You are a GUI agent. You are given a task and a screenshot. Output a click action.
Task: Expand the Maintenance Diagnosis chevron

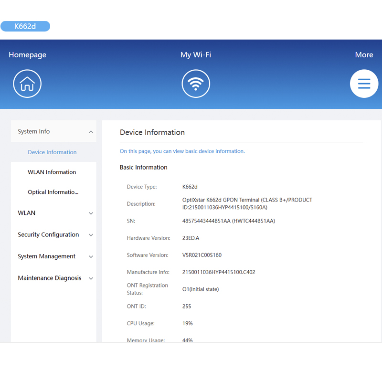tap(91, 278)
